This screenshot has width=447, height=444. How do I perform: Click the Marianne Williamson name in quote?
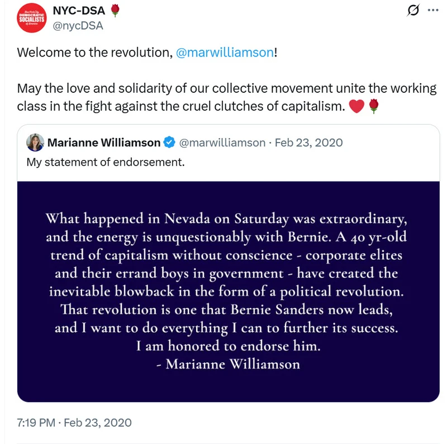[x=104, y=143]
